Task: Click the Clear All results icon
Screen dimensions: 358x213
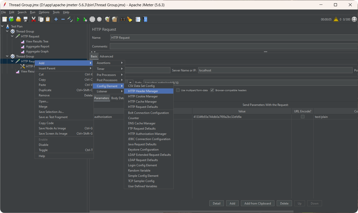Action: pos(115,19)
